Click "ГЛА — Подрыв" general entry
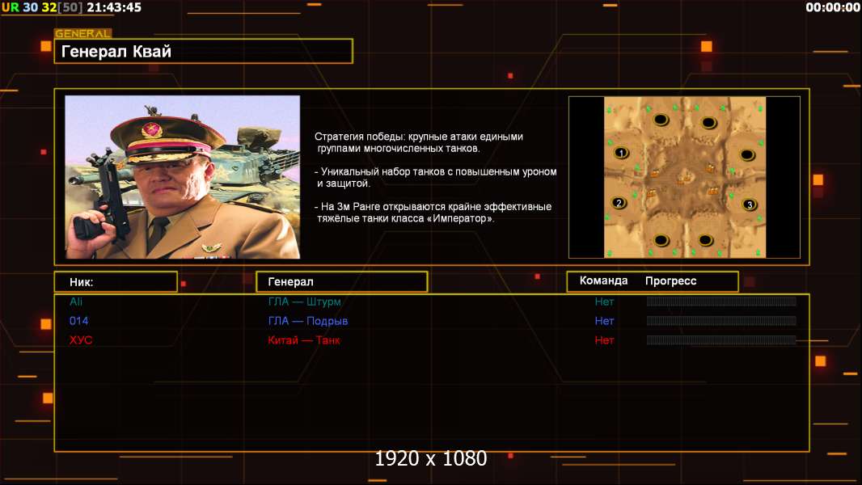 click(308, 321)
